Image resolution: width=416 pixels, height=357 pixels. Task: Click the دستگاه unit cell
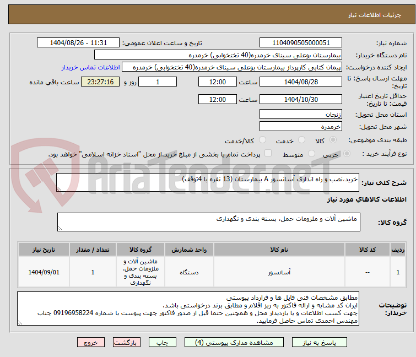pyautogui.click(x=189, y=272)
